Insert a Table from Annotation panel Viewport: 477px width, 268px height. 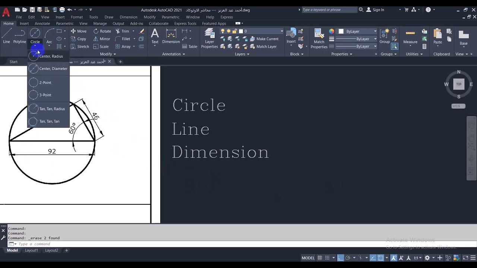tap(190, 47)
